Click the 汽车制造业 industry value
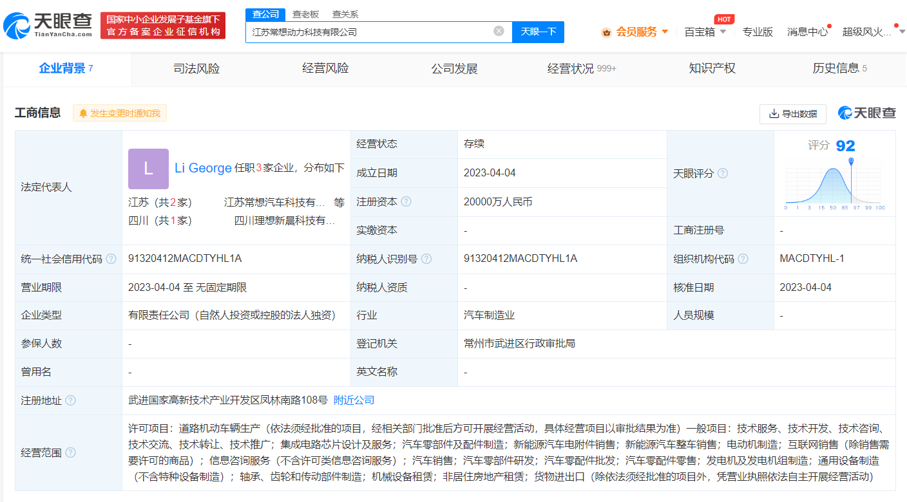 489,315
